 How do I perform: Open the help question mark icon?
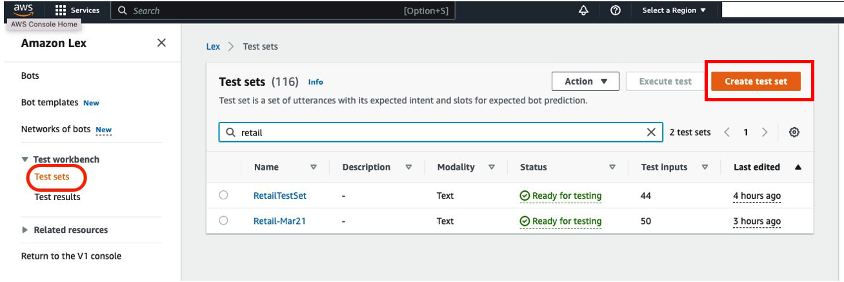tap(616, 10)
